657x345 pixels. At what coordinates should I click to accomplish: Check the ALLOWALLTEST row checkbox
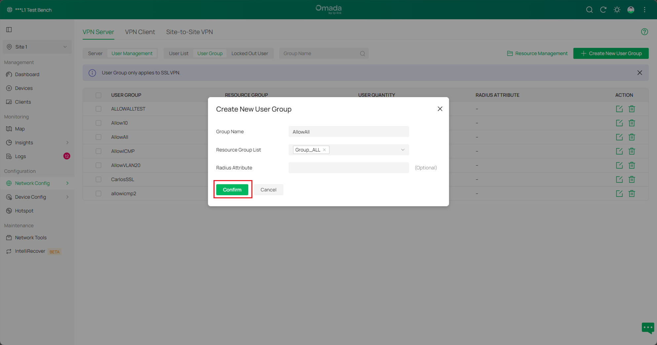point(98,109)
